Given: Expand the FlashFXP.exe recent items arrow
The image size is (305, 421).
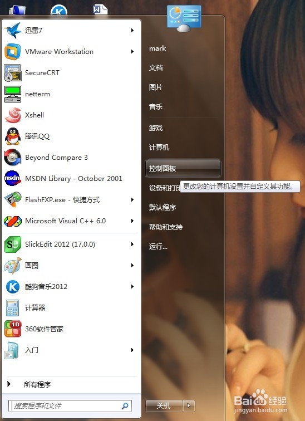Looking at the screenshot, I should [x=132, y=199].
